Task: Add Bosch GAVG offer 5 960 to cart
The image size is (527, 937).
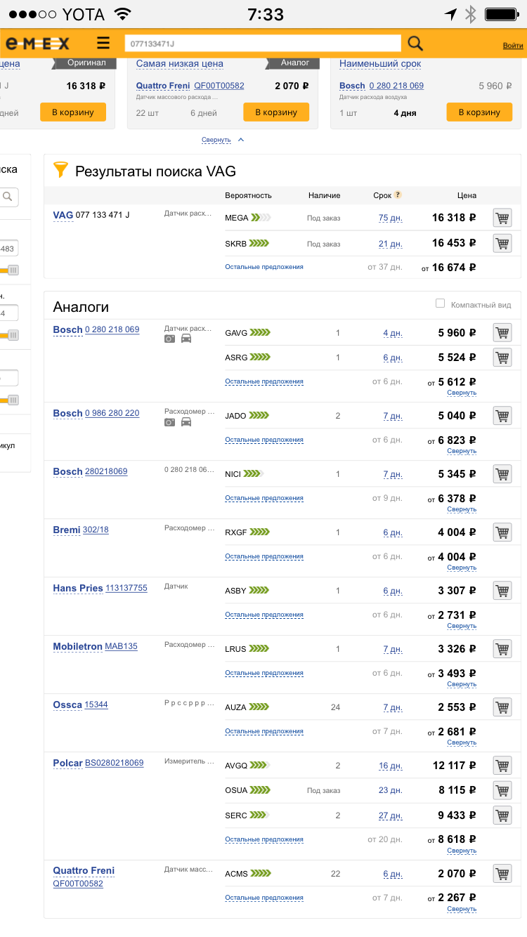Action: tap(502, 333)
